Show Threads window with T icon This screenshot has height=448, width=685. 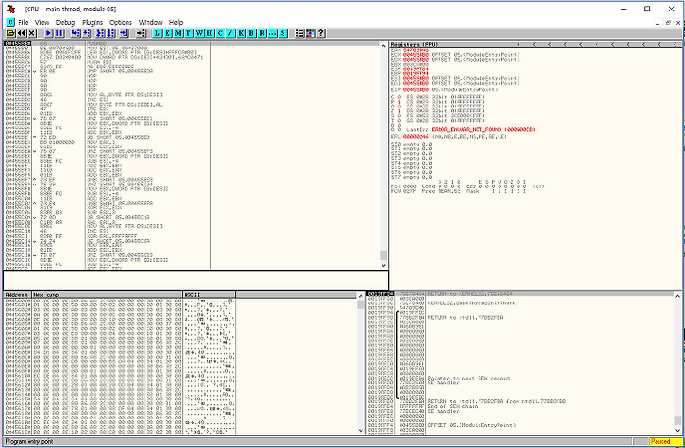[188, 33]
